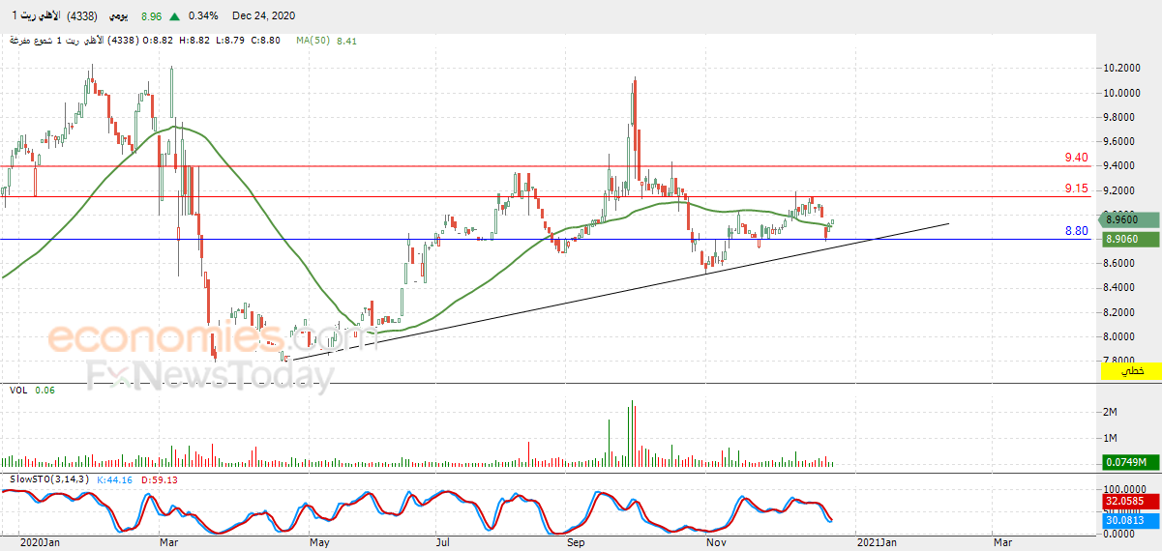Click the blue 30.0813 stochastic tag

pyautogui.click(x=1127, y=521)
